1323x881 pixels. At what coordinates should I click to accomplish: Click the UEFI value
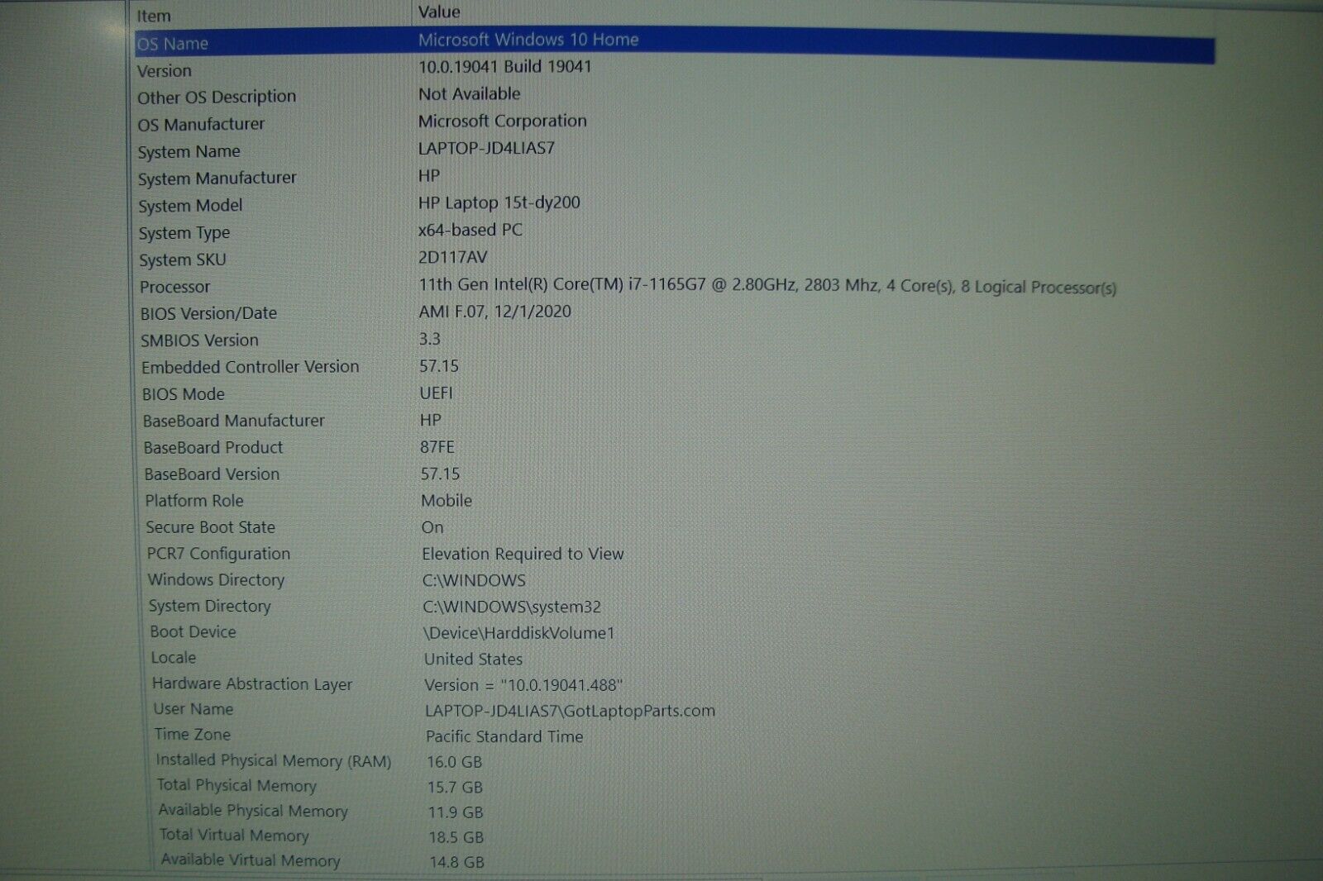point(437,393)
